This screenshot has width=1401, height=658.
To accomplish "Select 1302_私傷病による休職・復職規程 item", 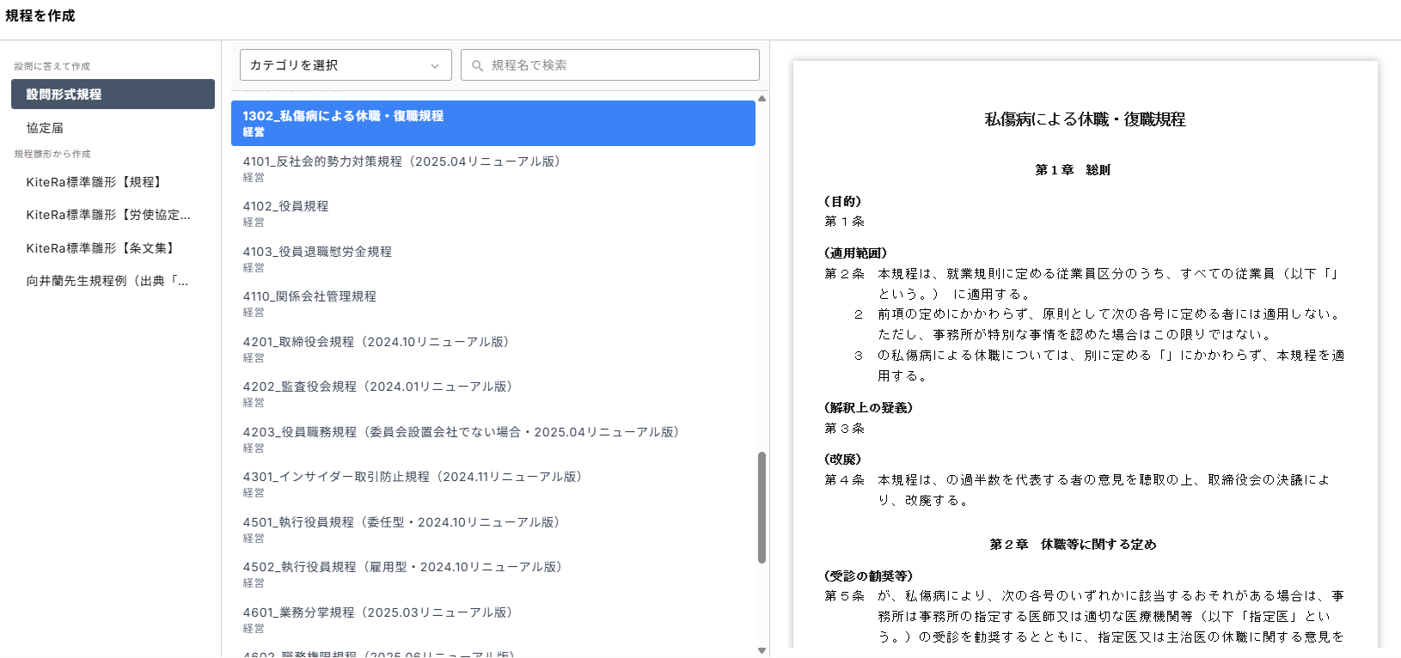I will [492, 123].
